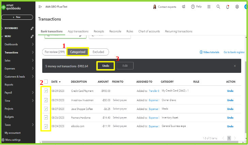Expand the Expenses menu chevron
The image size is (248, 145).
point(33,68)
